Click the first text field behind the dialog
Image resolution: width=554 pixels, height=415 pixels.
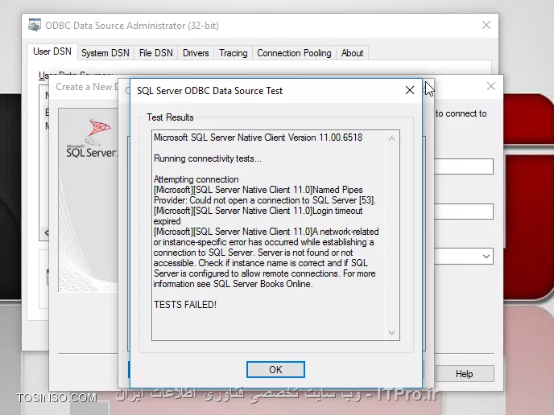coord(464,166)
